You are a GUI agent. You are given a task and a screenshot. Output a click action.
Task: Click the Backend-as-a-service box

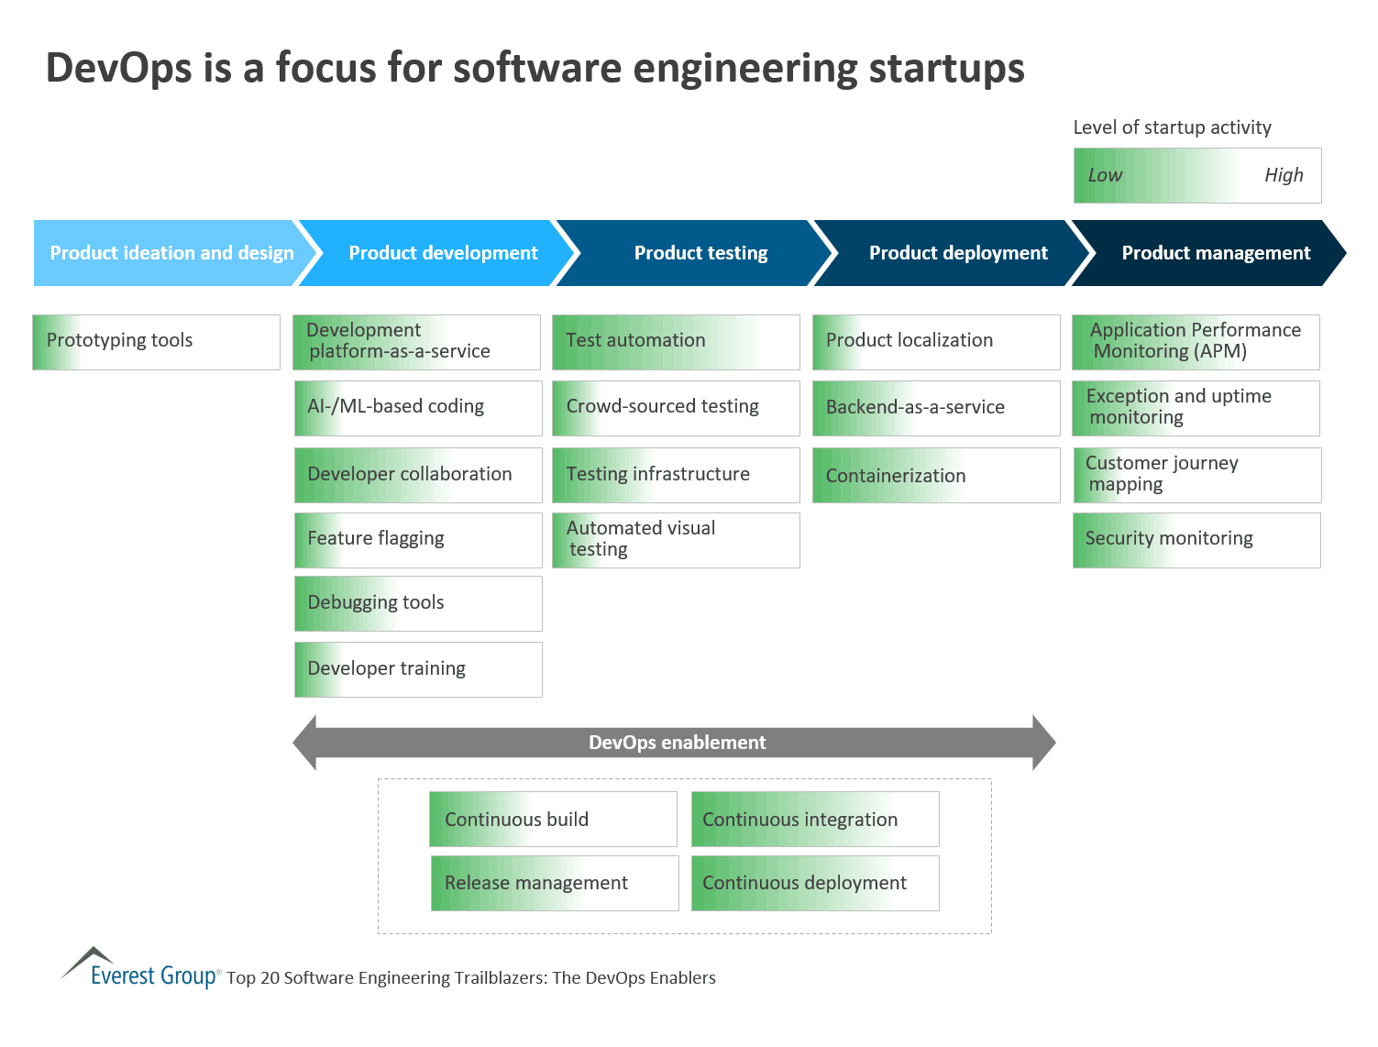[x=936, y=408]
